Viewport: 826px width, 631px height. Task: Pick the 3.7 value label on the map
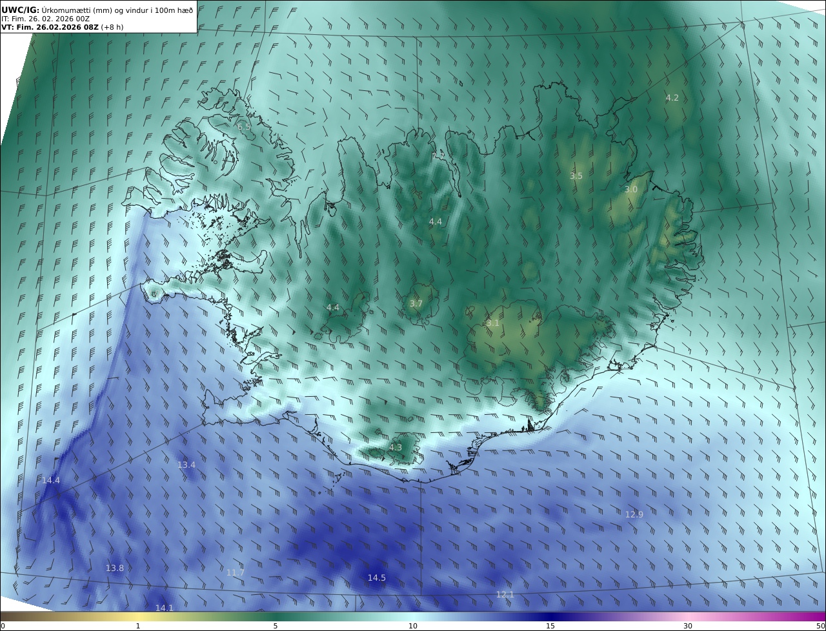click(416, 303)
